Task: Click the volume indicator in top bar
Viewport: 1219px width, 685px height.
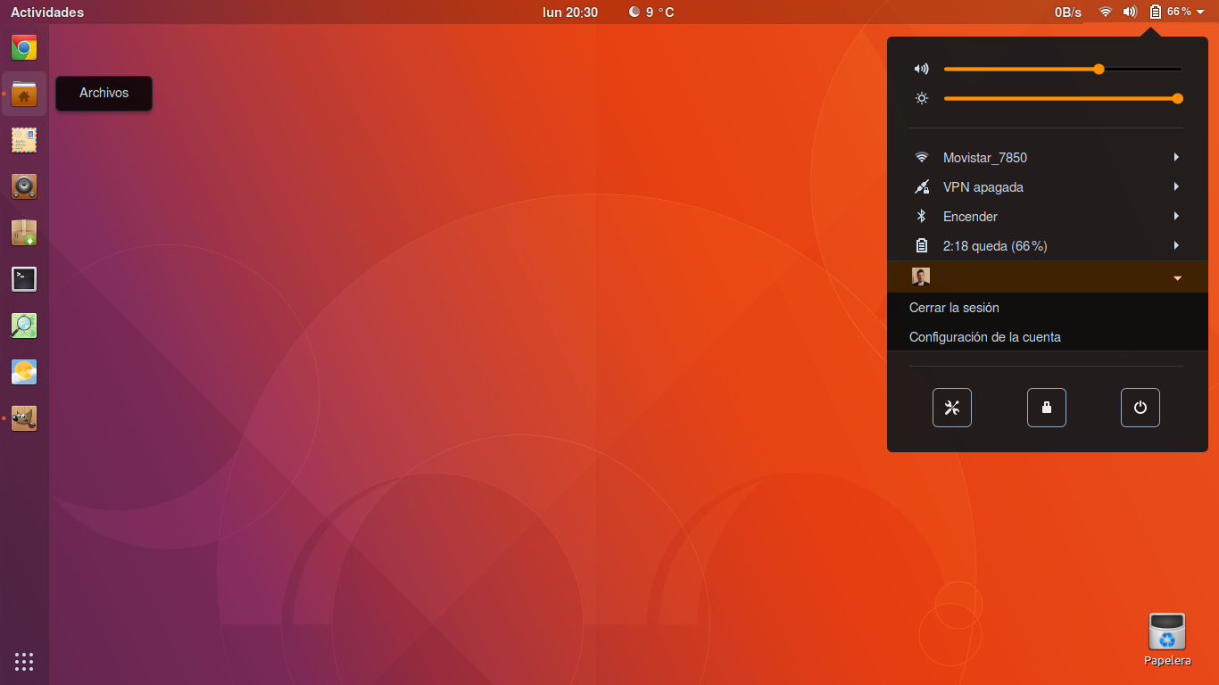Action: coord(1130,12)
